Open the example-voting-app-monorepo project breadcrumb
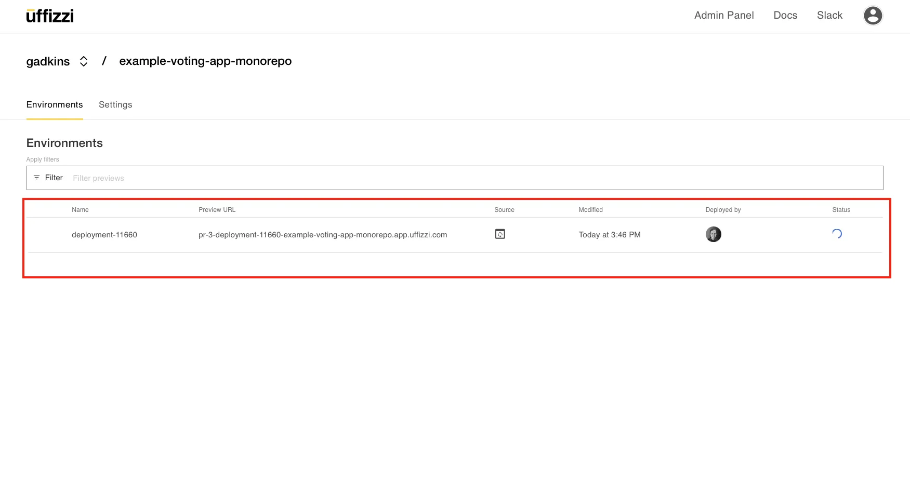Image resolution: width=910 pixels, height=496 pixels. (x=205, y=61)
